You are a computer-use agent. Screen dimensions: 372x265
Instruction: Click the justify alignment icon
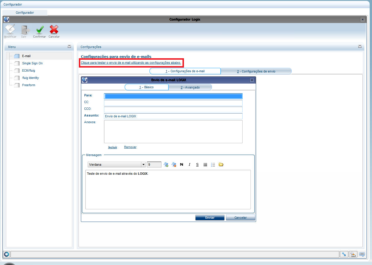205,165
